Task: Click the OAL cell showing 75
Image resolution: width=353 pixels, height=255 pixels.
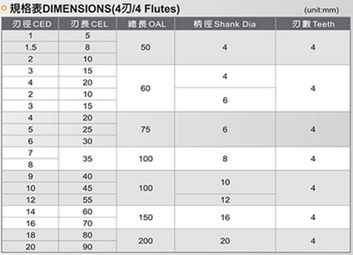Action: pos(145,130)
